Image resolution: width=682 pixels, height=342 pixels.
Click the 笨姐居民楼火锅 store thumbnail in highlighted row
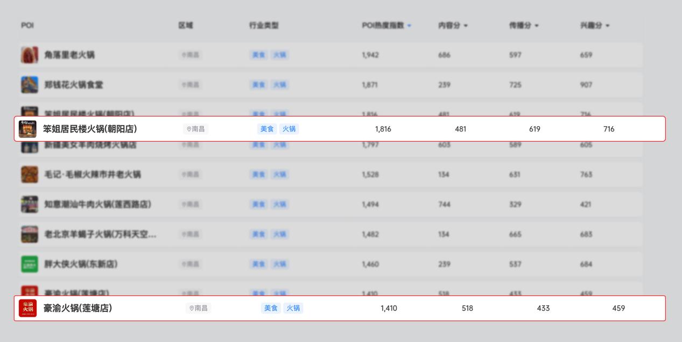27,129
